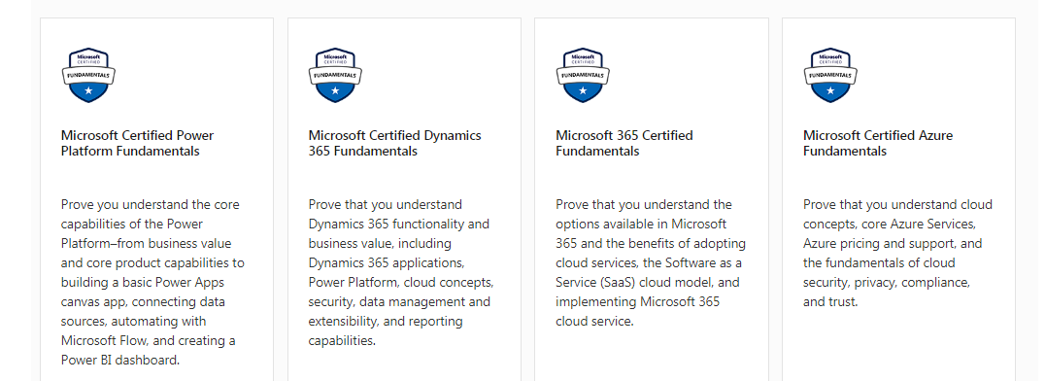Click the Dynamics 365 Fundamentals certification badge

click(336, 75)
